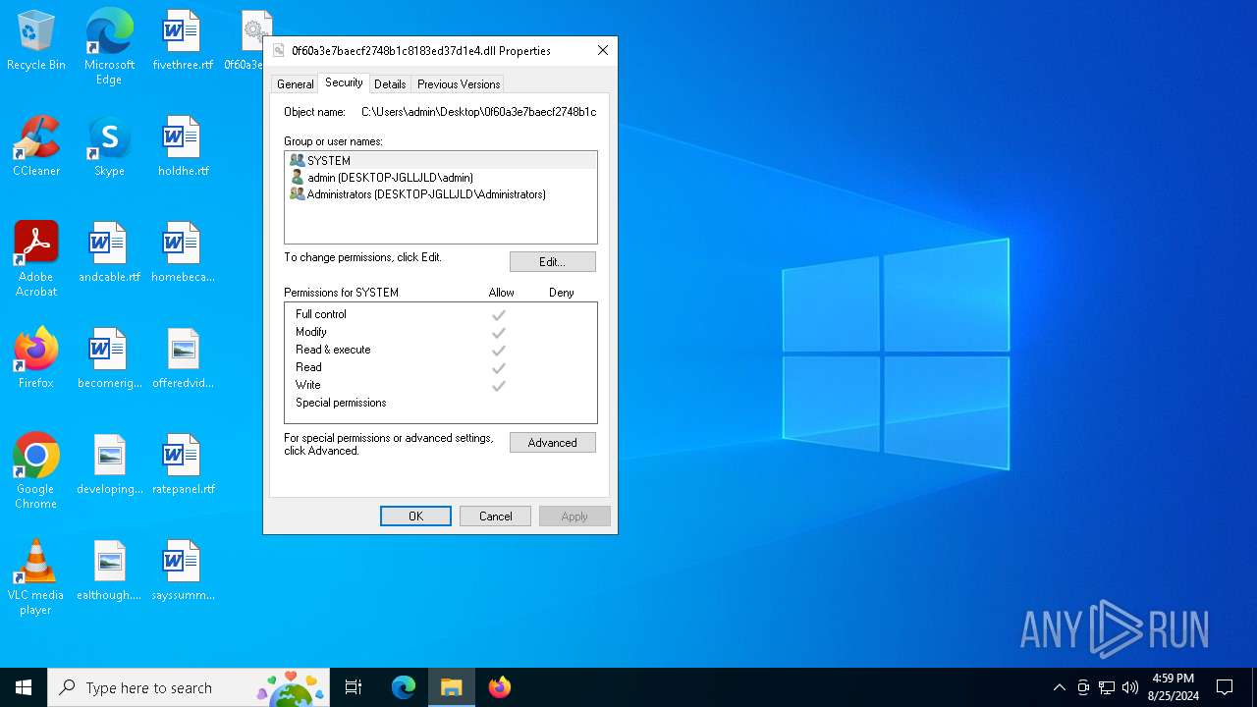This screenshot has height=707, width=1257.
Task: Open volume control in system tray
Action: (1130, 687)
